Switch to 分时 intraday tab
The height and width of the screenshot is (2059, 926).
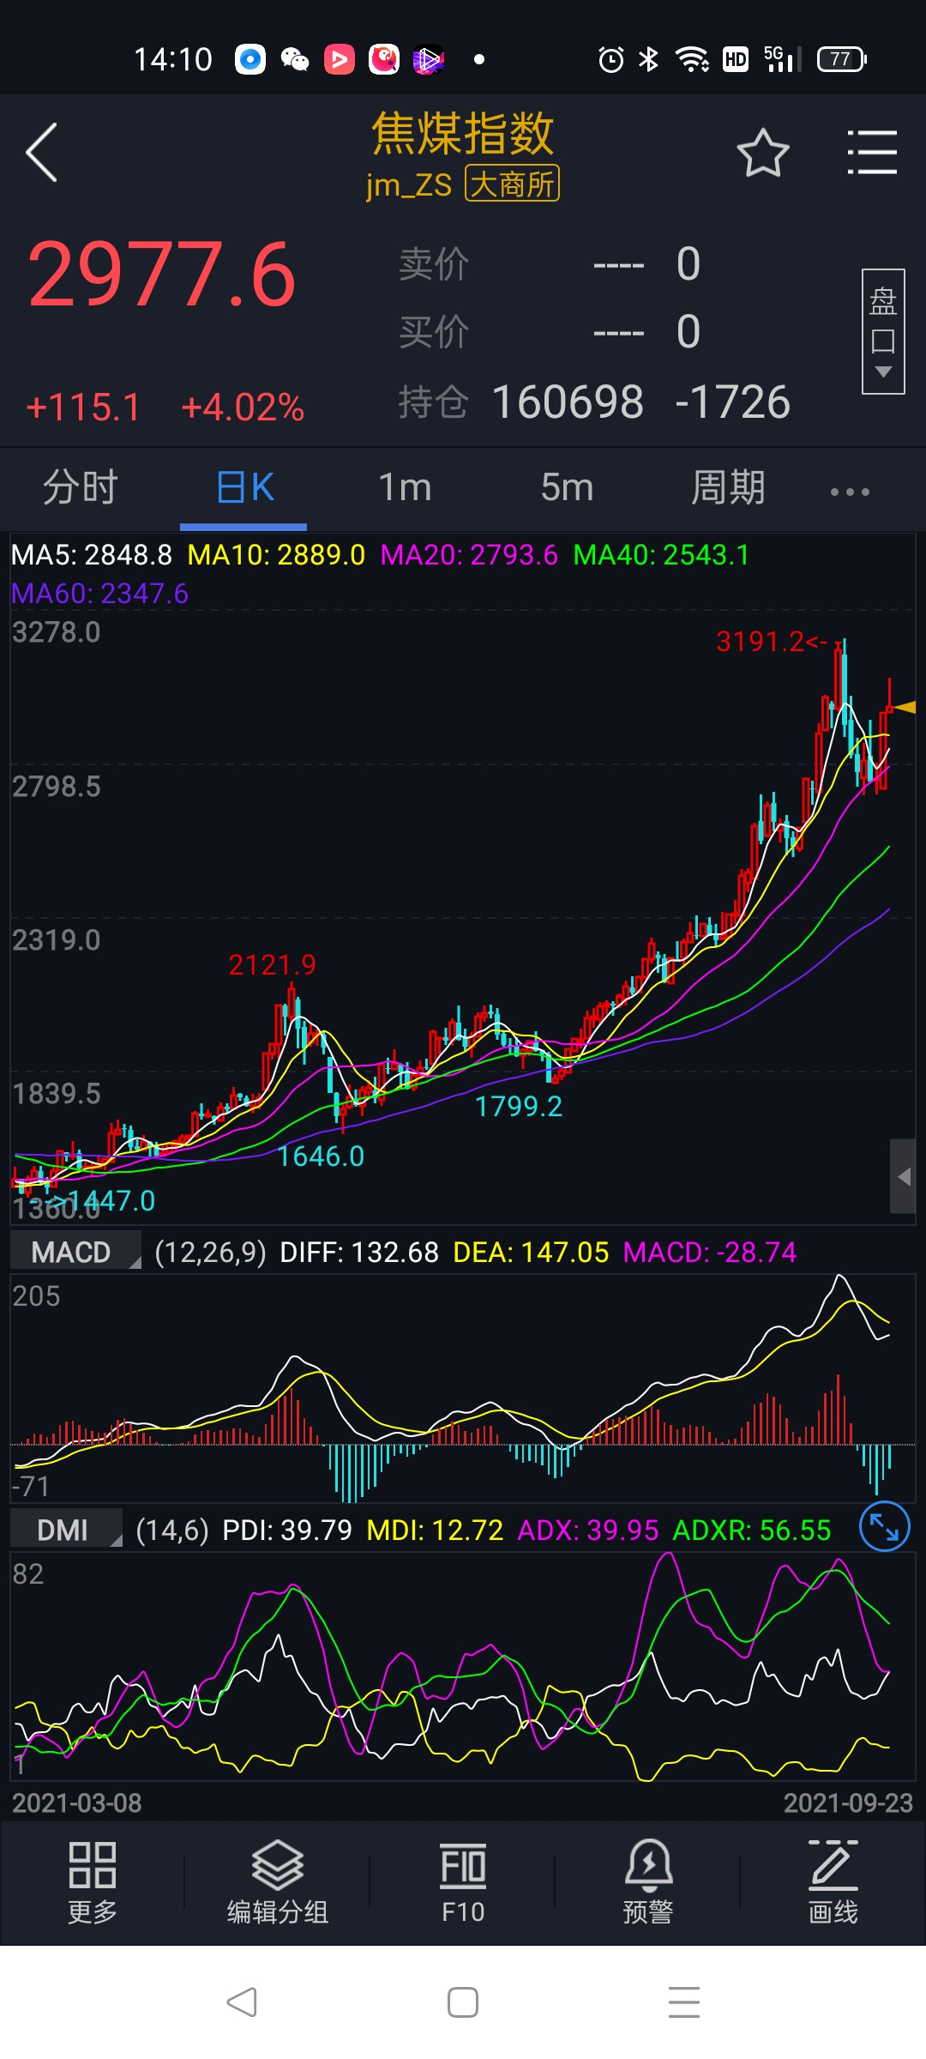[81, 488]
